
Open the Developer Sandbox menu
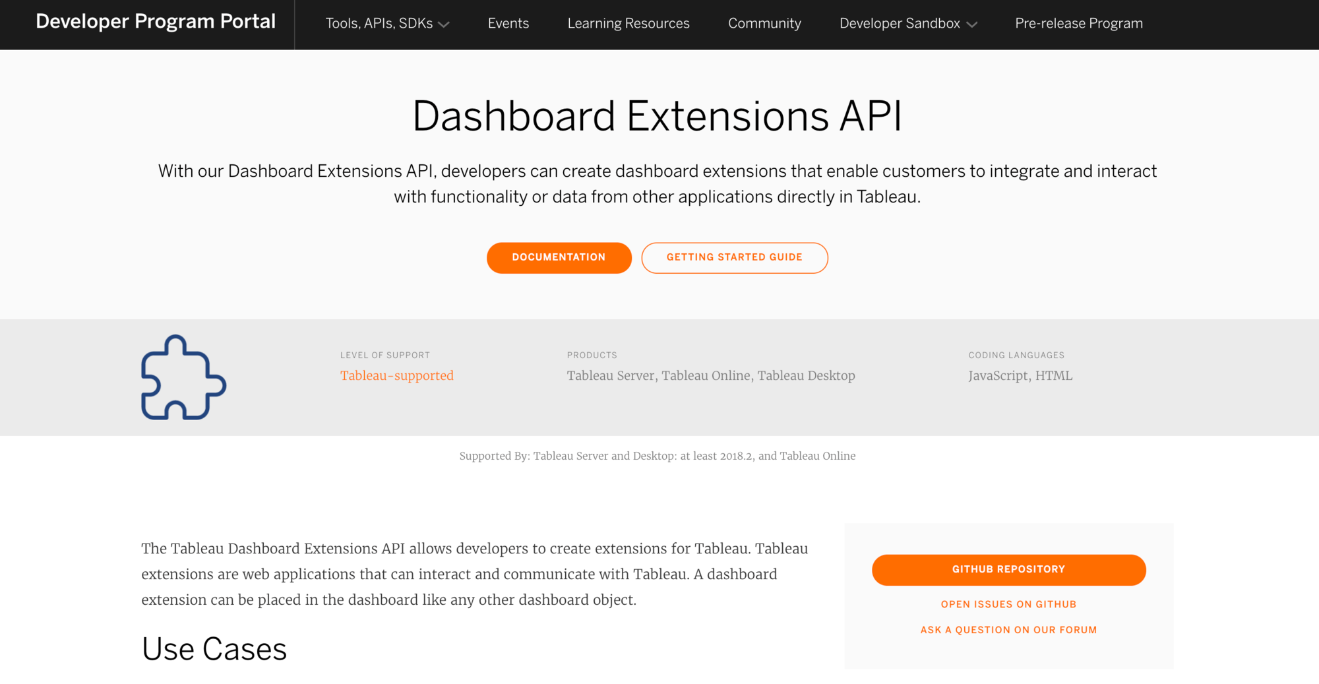tap(900, 24)
